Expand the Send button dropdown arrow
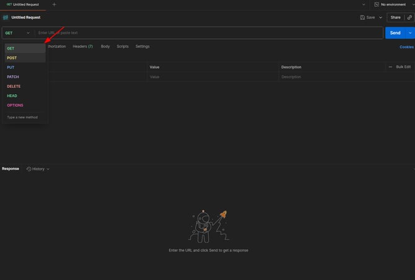Screen dimensions: 415x280 pyautogui.click(x=410, y=33)
